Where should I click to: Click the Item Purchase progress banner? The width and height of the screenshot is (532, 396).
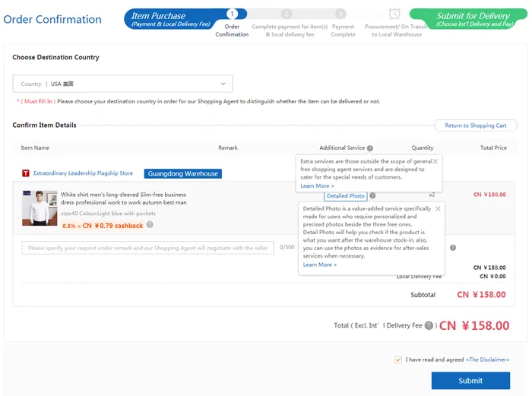click(x=171, y=19)
